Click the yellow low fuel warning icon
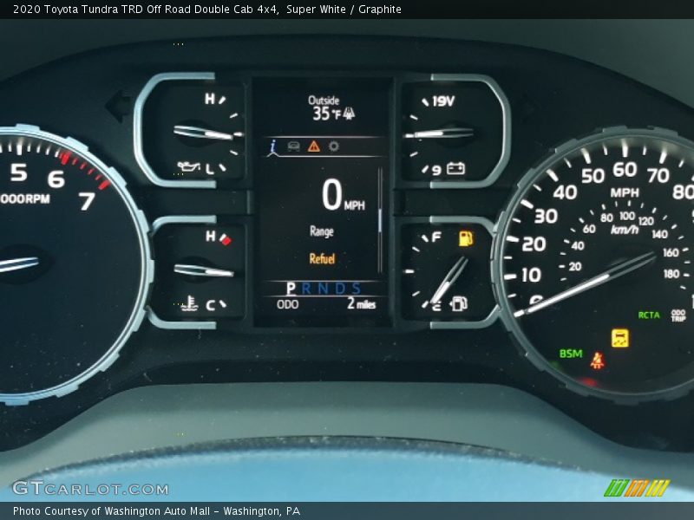This screenshot has height=520, width=694. tap(465, 239)
